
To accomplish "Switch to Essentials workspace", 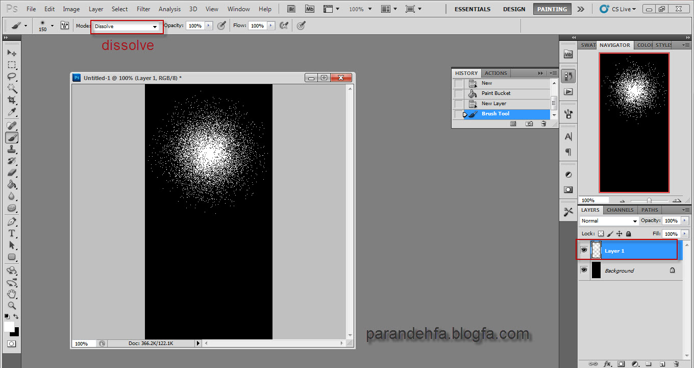I will (473, 9).
